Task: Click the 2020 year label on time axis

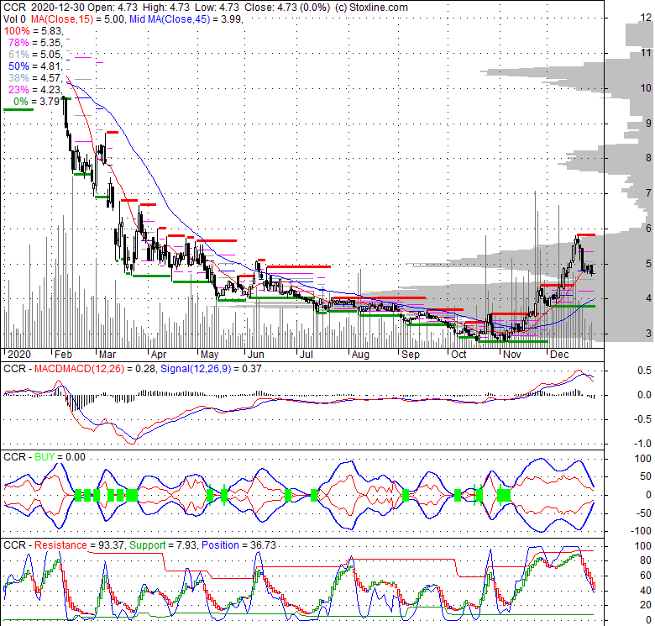Action: [19, 355]
